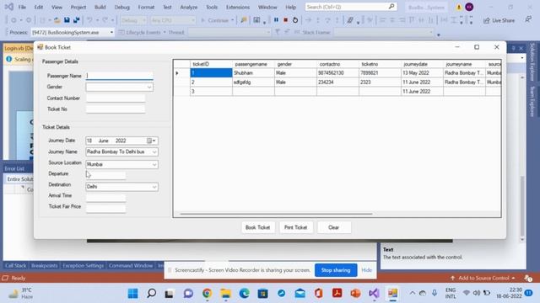Expand the Journey Name combo box
540x303 pixels.
click(x=154, y=151)
